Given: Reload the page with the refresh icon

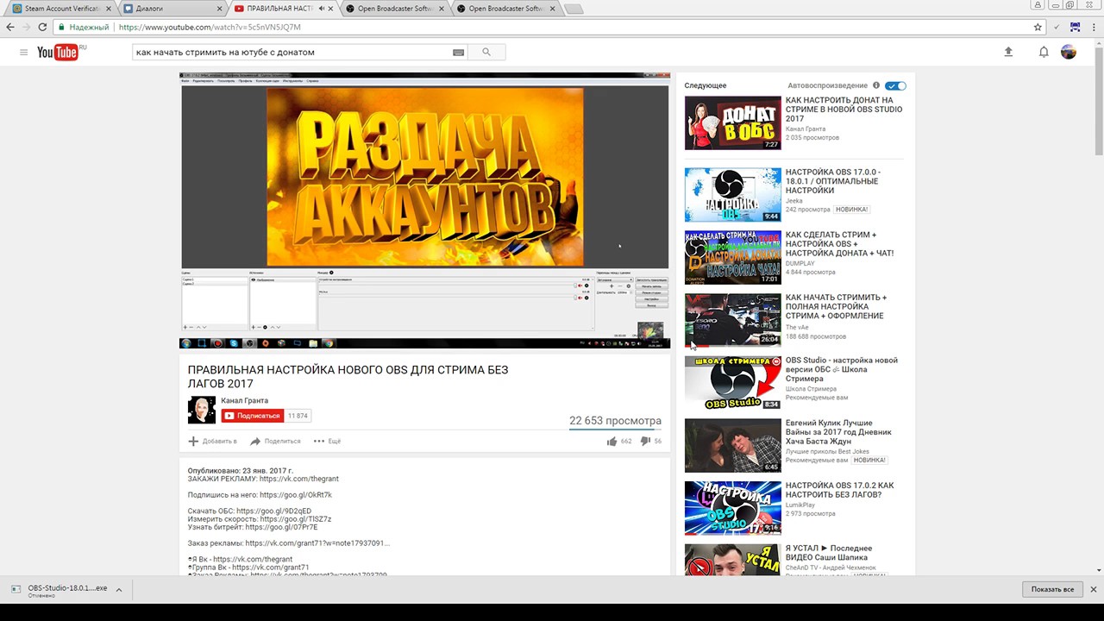Looking at the screenshot, I should [43, 28].
